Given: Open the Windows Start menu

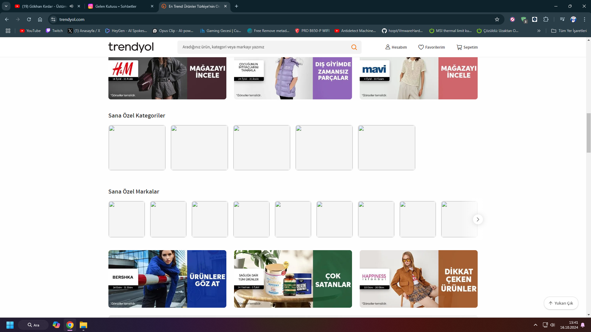Looking at the screenshot, I should pyautogui.click(x=10, y=325).
